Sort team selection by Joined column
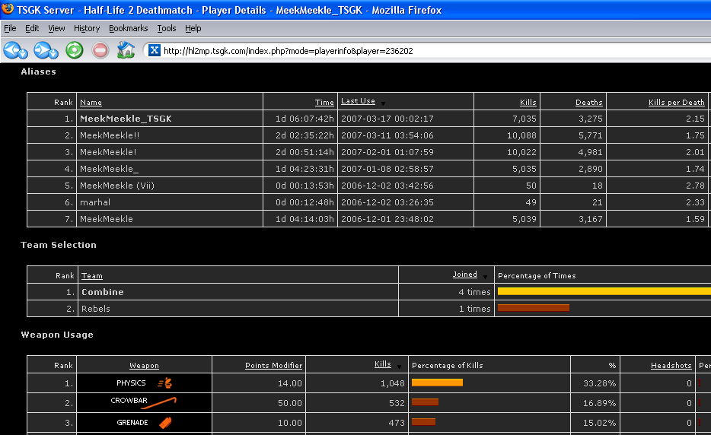 tap(464, 275)
